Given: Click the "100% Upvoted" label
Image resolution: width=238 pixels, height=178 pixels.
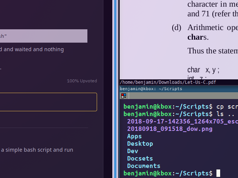Looking at the screenshot, I should click(82, 81).
